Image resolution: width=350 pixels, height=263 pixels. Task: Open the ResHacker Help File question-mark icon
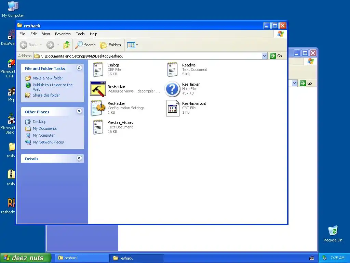pos(172,89)
